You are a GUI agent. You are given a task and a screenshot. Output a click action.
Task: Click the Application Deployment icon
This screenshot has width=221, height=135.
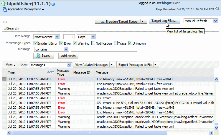tap(5, 9)
